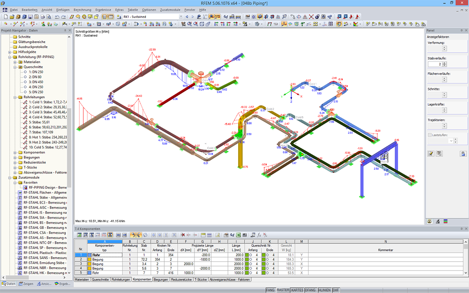Image resolution: width=469 pixels, height=293 pixels.
Task: Go to previous load case arrow
Action: tap(187, 17)
